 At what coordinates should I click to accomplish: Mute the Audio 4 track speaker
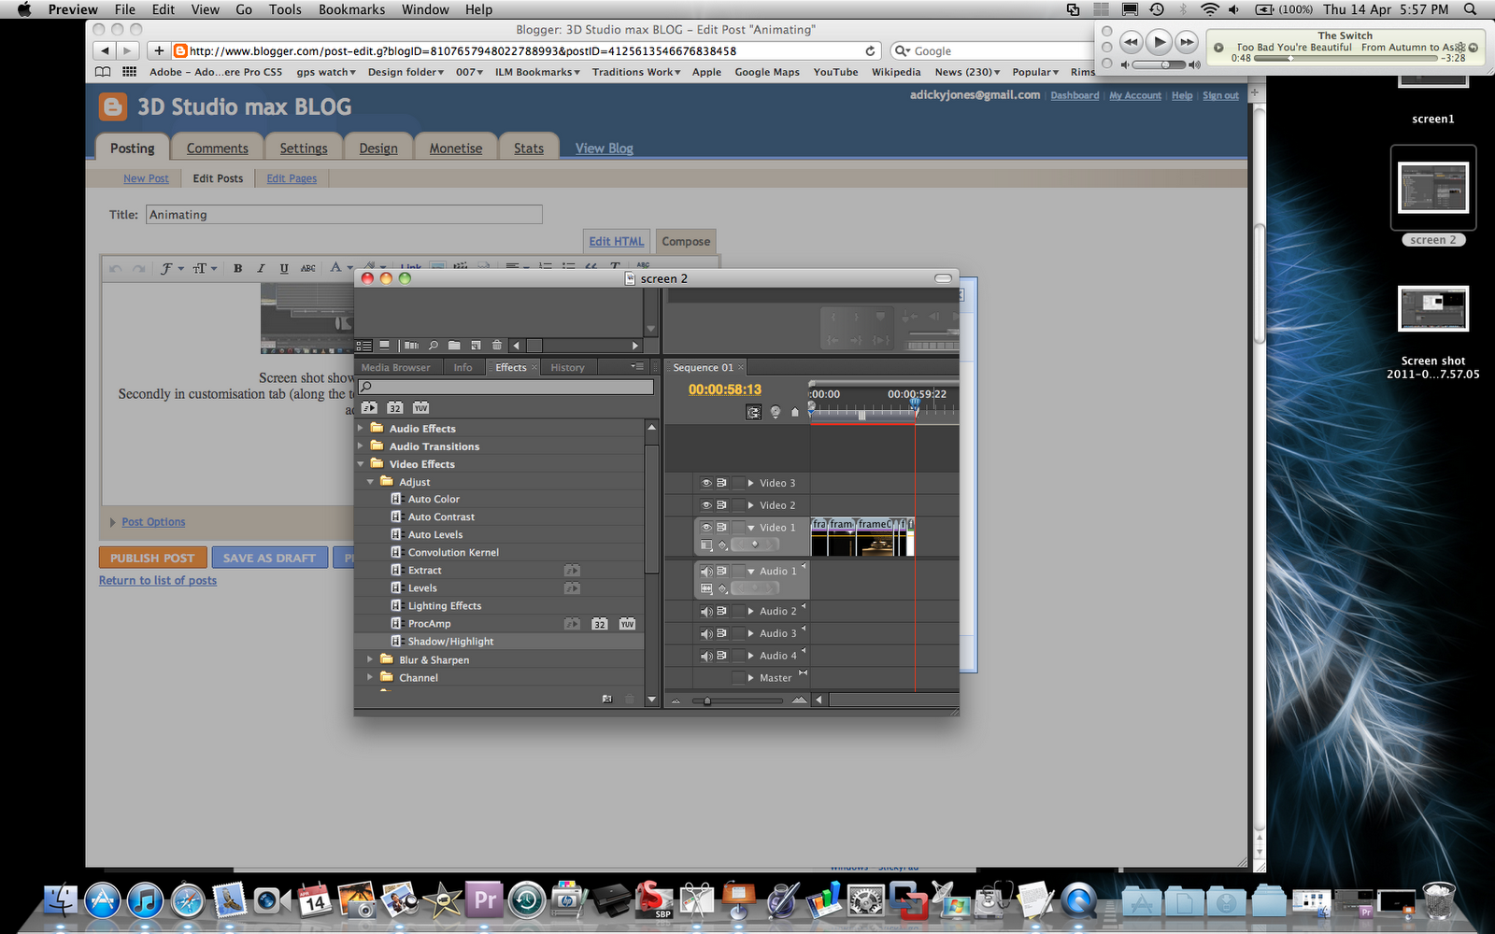tap(706, 657)
